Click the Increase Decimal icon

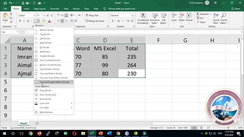tap(128, 21)
